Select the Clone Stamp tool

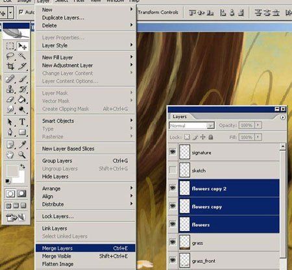coord(10,89)
